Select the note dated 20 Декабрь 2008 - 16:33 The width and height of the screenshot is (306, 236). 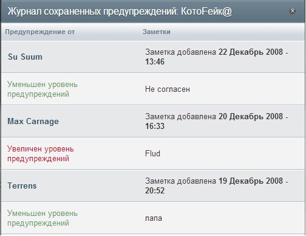point(217,121)
